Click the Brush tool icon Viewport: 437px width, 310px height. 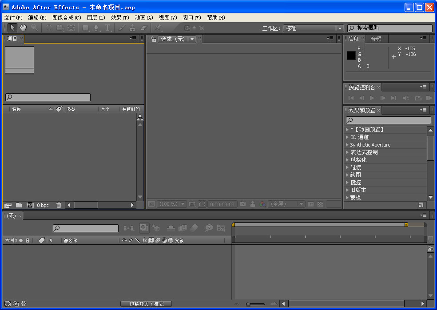(122, 28)
